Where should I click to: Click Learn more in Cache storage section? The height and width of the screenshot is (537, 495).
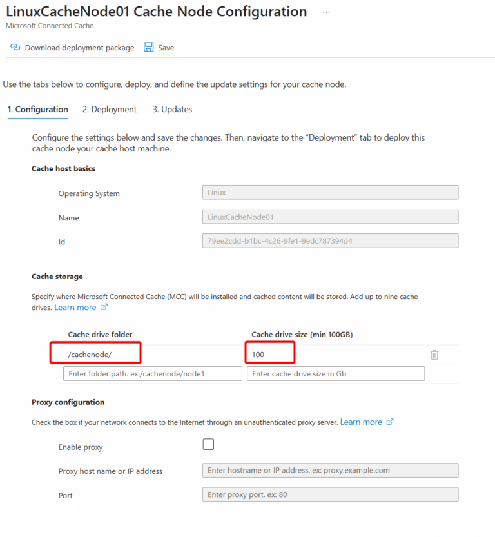[75, 308]
